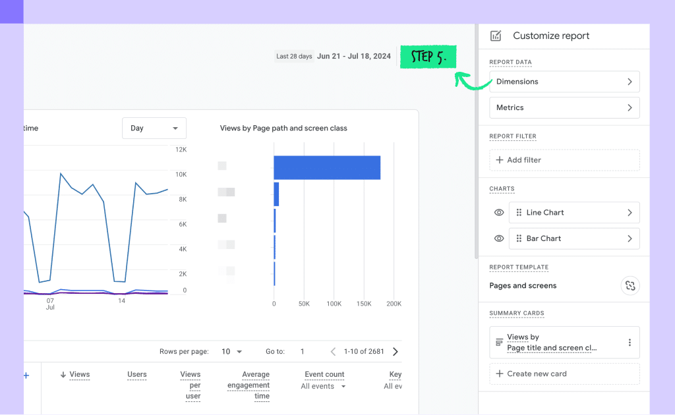Viewport: 675px width, 415px height.
Task: Unlink the Pages and screens report template
Action: click(630, 285)
